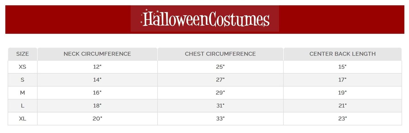Select the 25" chest circumference cell
Image resolution: width=409 pixels, height=133 pixels.
pos(220,67)
